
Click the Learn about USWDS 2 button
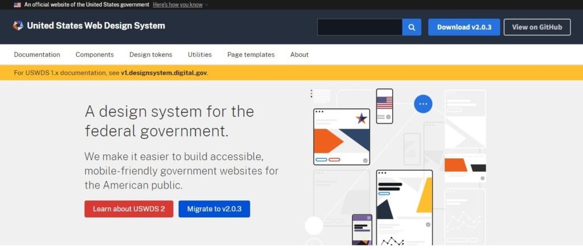point(129,209)
